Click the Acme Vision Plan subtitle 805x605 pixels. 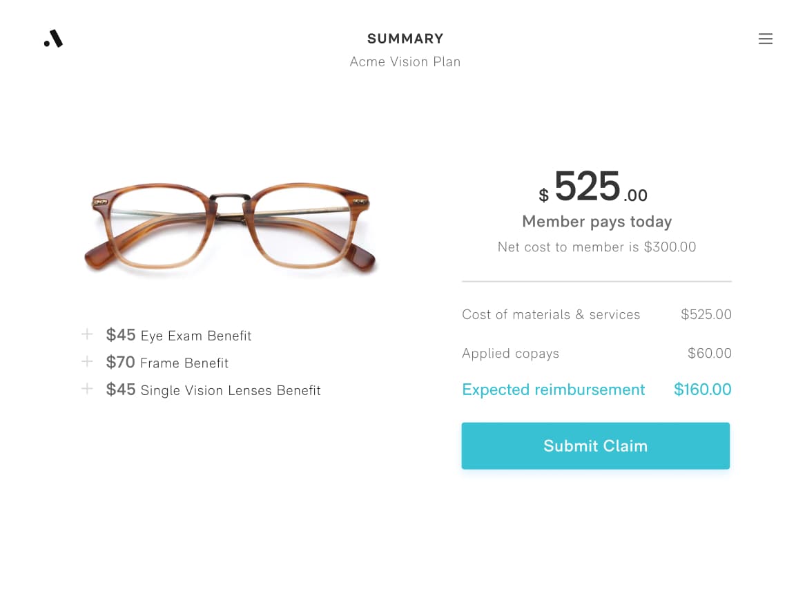point(405,62)
